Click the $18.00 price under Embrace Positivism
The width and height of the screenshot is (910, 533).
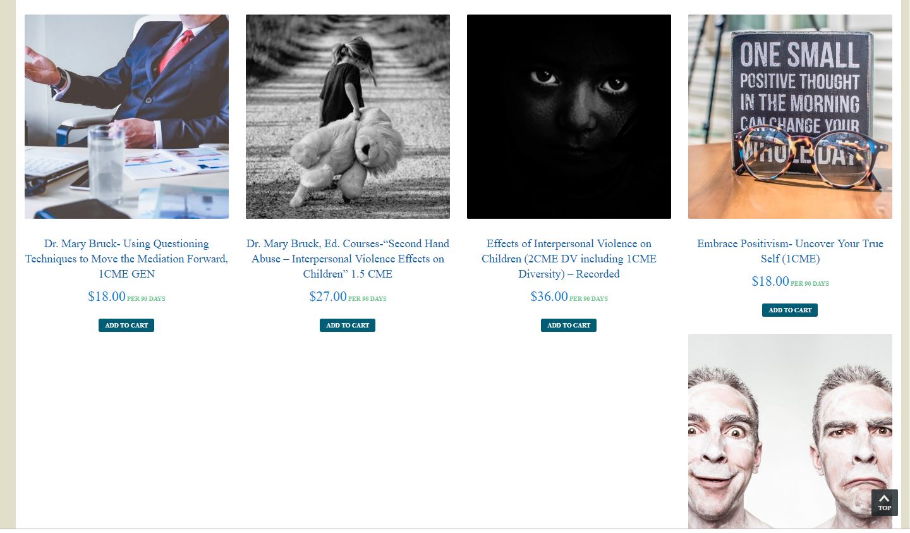(x=770, y=281)
